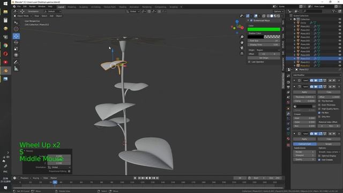Click the Blender logo menu icon
Image resolution: width=343 pixels, height=193 pixels.
point(14,6)
